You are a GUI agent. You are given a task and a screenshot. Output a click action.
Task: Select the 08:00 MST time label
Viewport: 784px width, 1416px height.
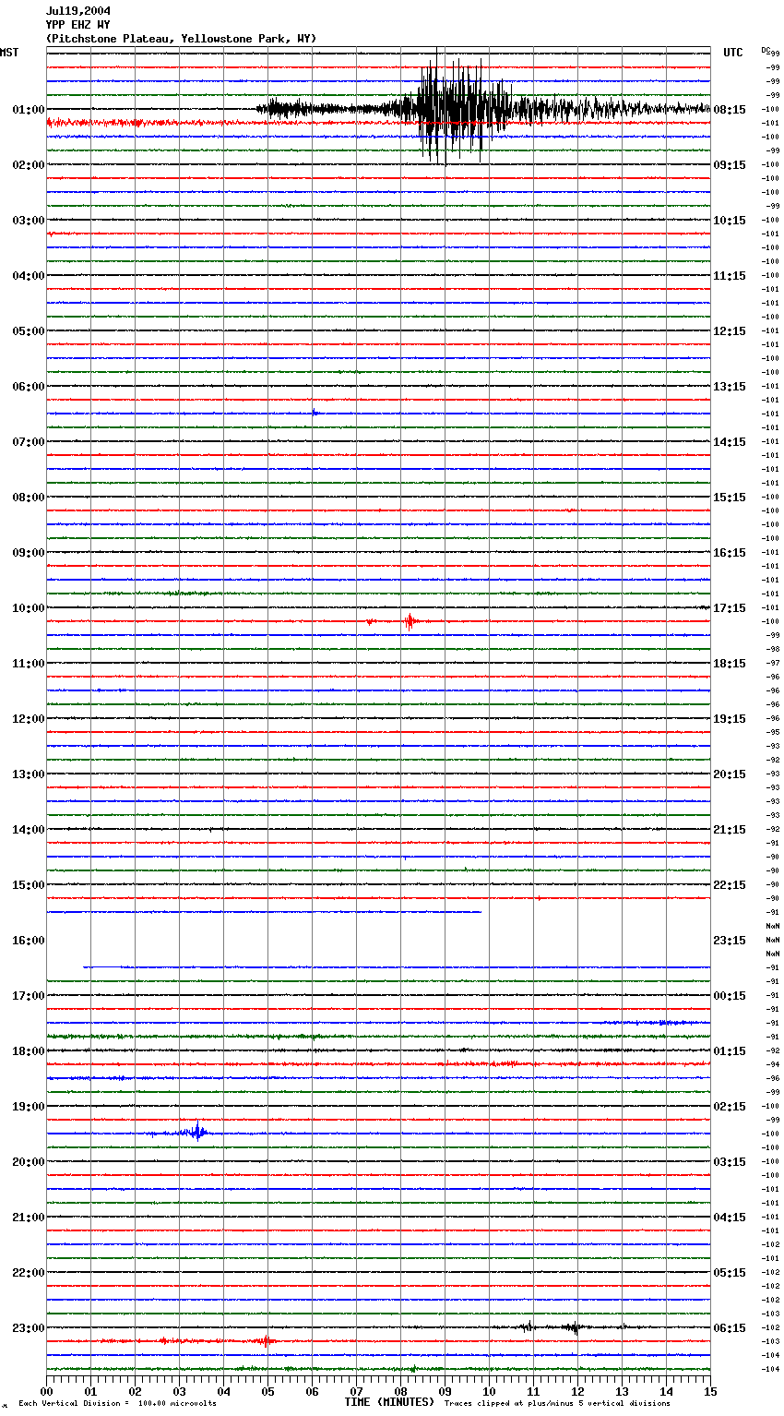pyautogui.click(x=29, y=498)
